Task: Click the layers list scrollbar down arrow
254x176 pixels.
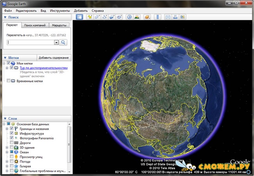Action: pyautogui.click(x=69, y=172)
